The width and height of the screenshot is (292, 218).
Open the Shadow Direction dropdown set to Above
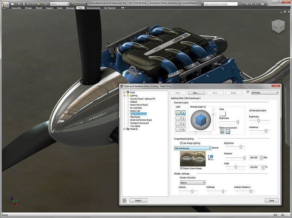point(203,183)
